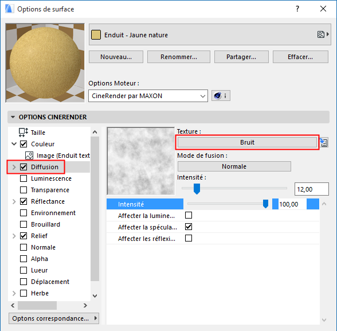The image size is (337, 331).
Task: Click the channel list scroll right arrow
Action: click(85, 305)
